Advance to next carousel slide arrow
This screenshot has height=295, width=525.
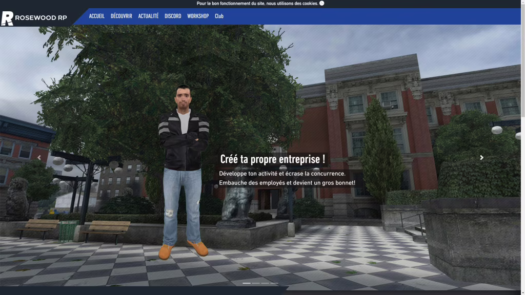[481, 157]
